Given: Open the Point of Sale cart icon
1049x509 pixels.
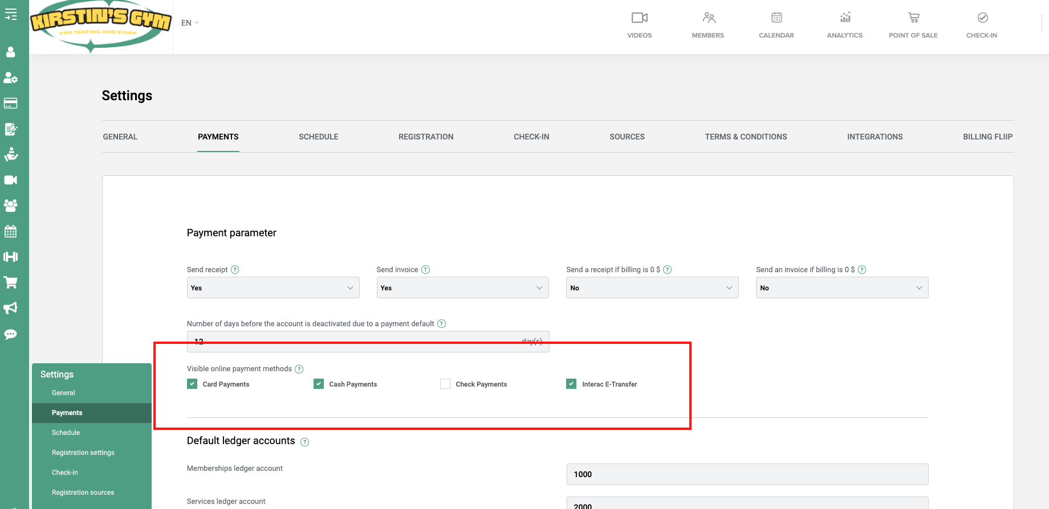Looking at the screenshot, I should point(913,18).
